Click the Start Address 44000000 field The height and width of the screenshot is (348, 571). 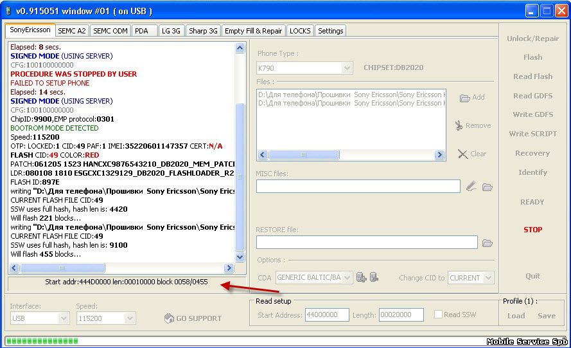coord(327,315)
